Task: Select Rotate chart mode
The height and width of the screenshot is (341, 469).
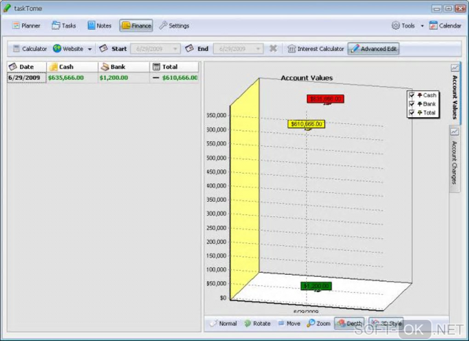Action: (x=257, y=324)
